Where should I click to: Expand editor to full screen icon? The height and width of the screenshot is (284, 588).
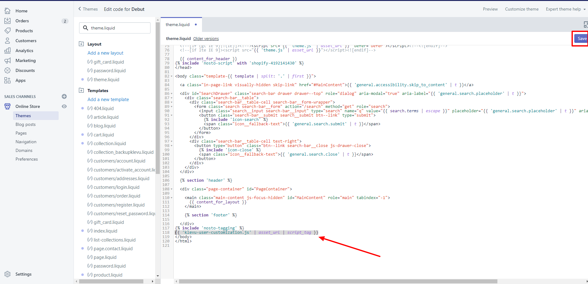coord(586,24)
